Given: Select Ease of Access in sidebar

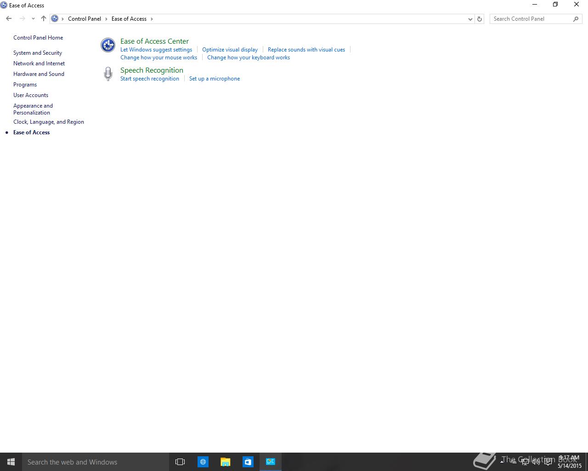Looking at the screenshot, I should (x=31, y=132).
